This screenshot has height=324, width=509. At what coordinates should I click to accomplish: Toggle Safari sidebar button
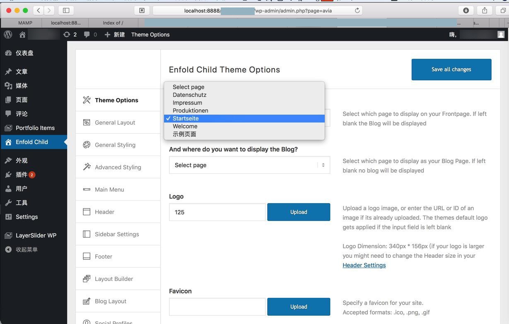tap(66, 10)
